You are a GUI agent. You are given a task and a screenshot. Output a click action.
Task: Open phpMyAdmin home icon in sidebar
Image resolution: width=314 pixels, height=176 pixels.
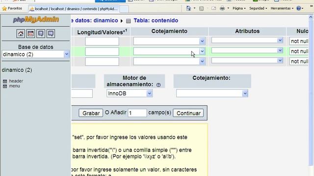21,34
